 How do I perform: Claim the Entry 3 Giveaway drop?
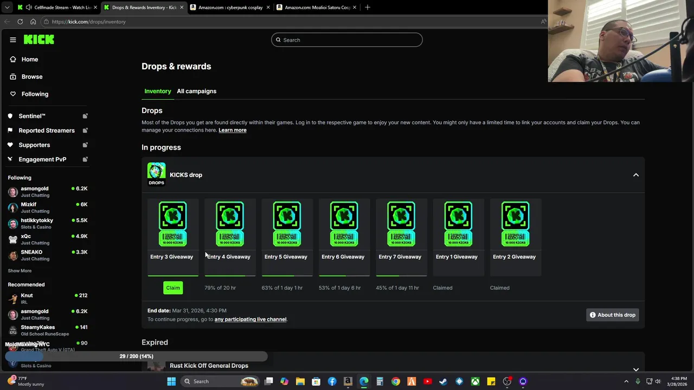tap(173, 288)
